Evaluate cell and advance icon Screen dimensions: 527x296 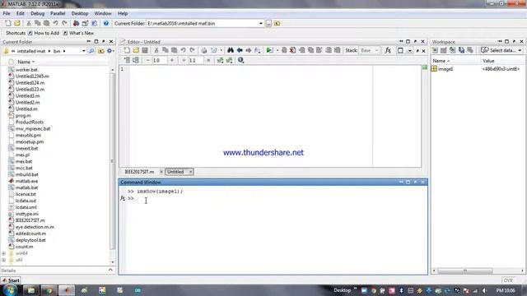pyautogui.click(x=136, y=60)
